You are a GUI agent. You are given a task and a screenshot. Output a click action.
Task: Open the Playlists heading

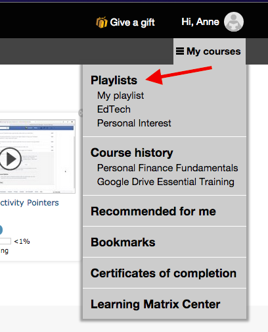point(114,80)
